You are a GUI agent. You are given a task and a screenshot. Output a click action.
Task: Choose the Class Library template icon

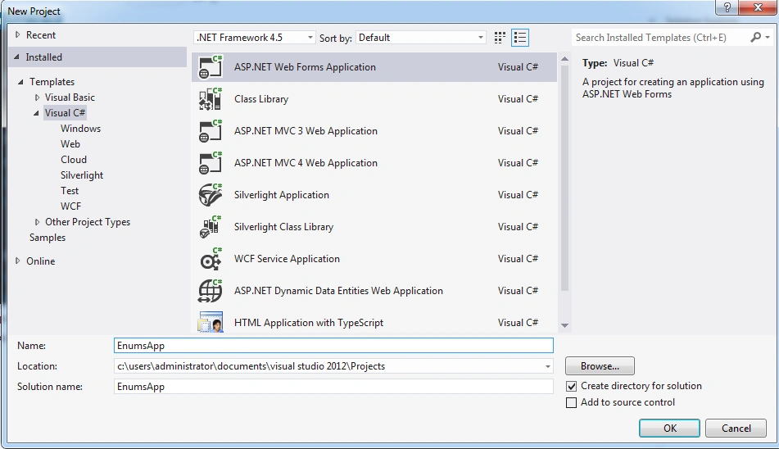(211, 99)
